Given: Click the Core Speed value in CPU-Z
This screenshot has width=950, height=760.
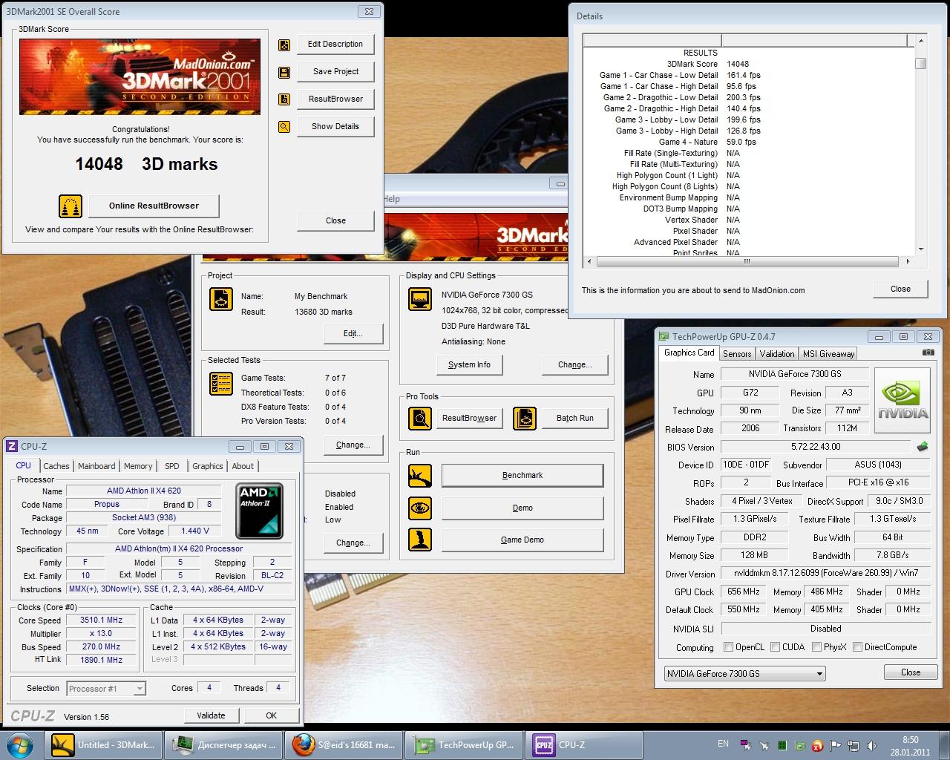Looking at the screenshot, I should [x=102, y=620].
